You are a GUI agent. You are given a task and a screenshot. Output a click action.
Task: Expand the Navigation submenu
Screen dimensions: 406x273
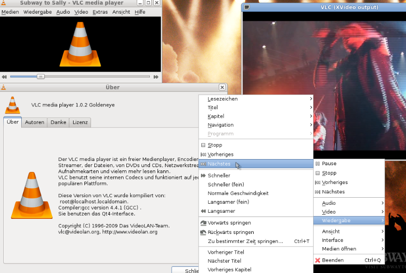point(256,125)
